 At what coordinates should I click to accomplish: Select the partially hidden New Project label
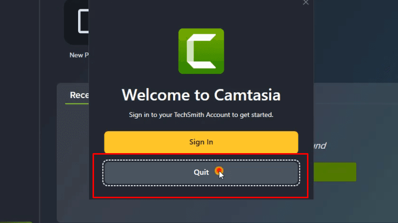(x=79, y=55)
